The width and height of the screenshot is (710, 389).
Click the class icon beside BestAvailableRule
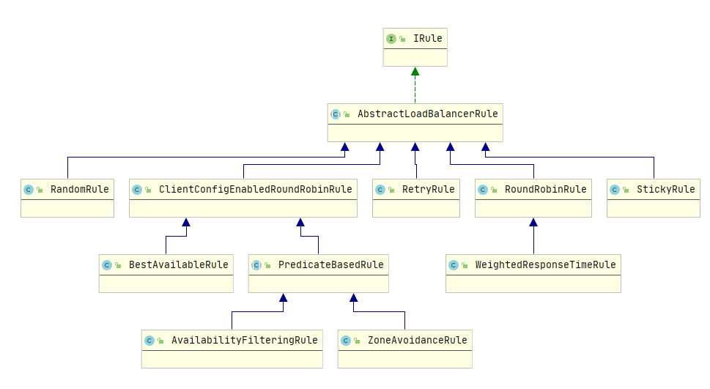pos(107,265)
